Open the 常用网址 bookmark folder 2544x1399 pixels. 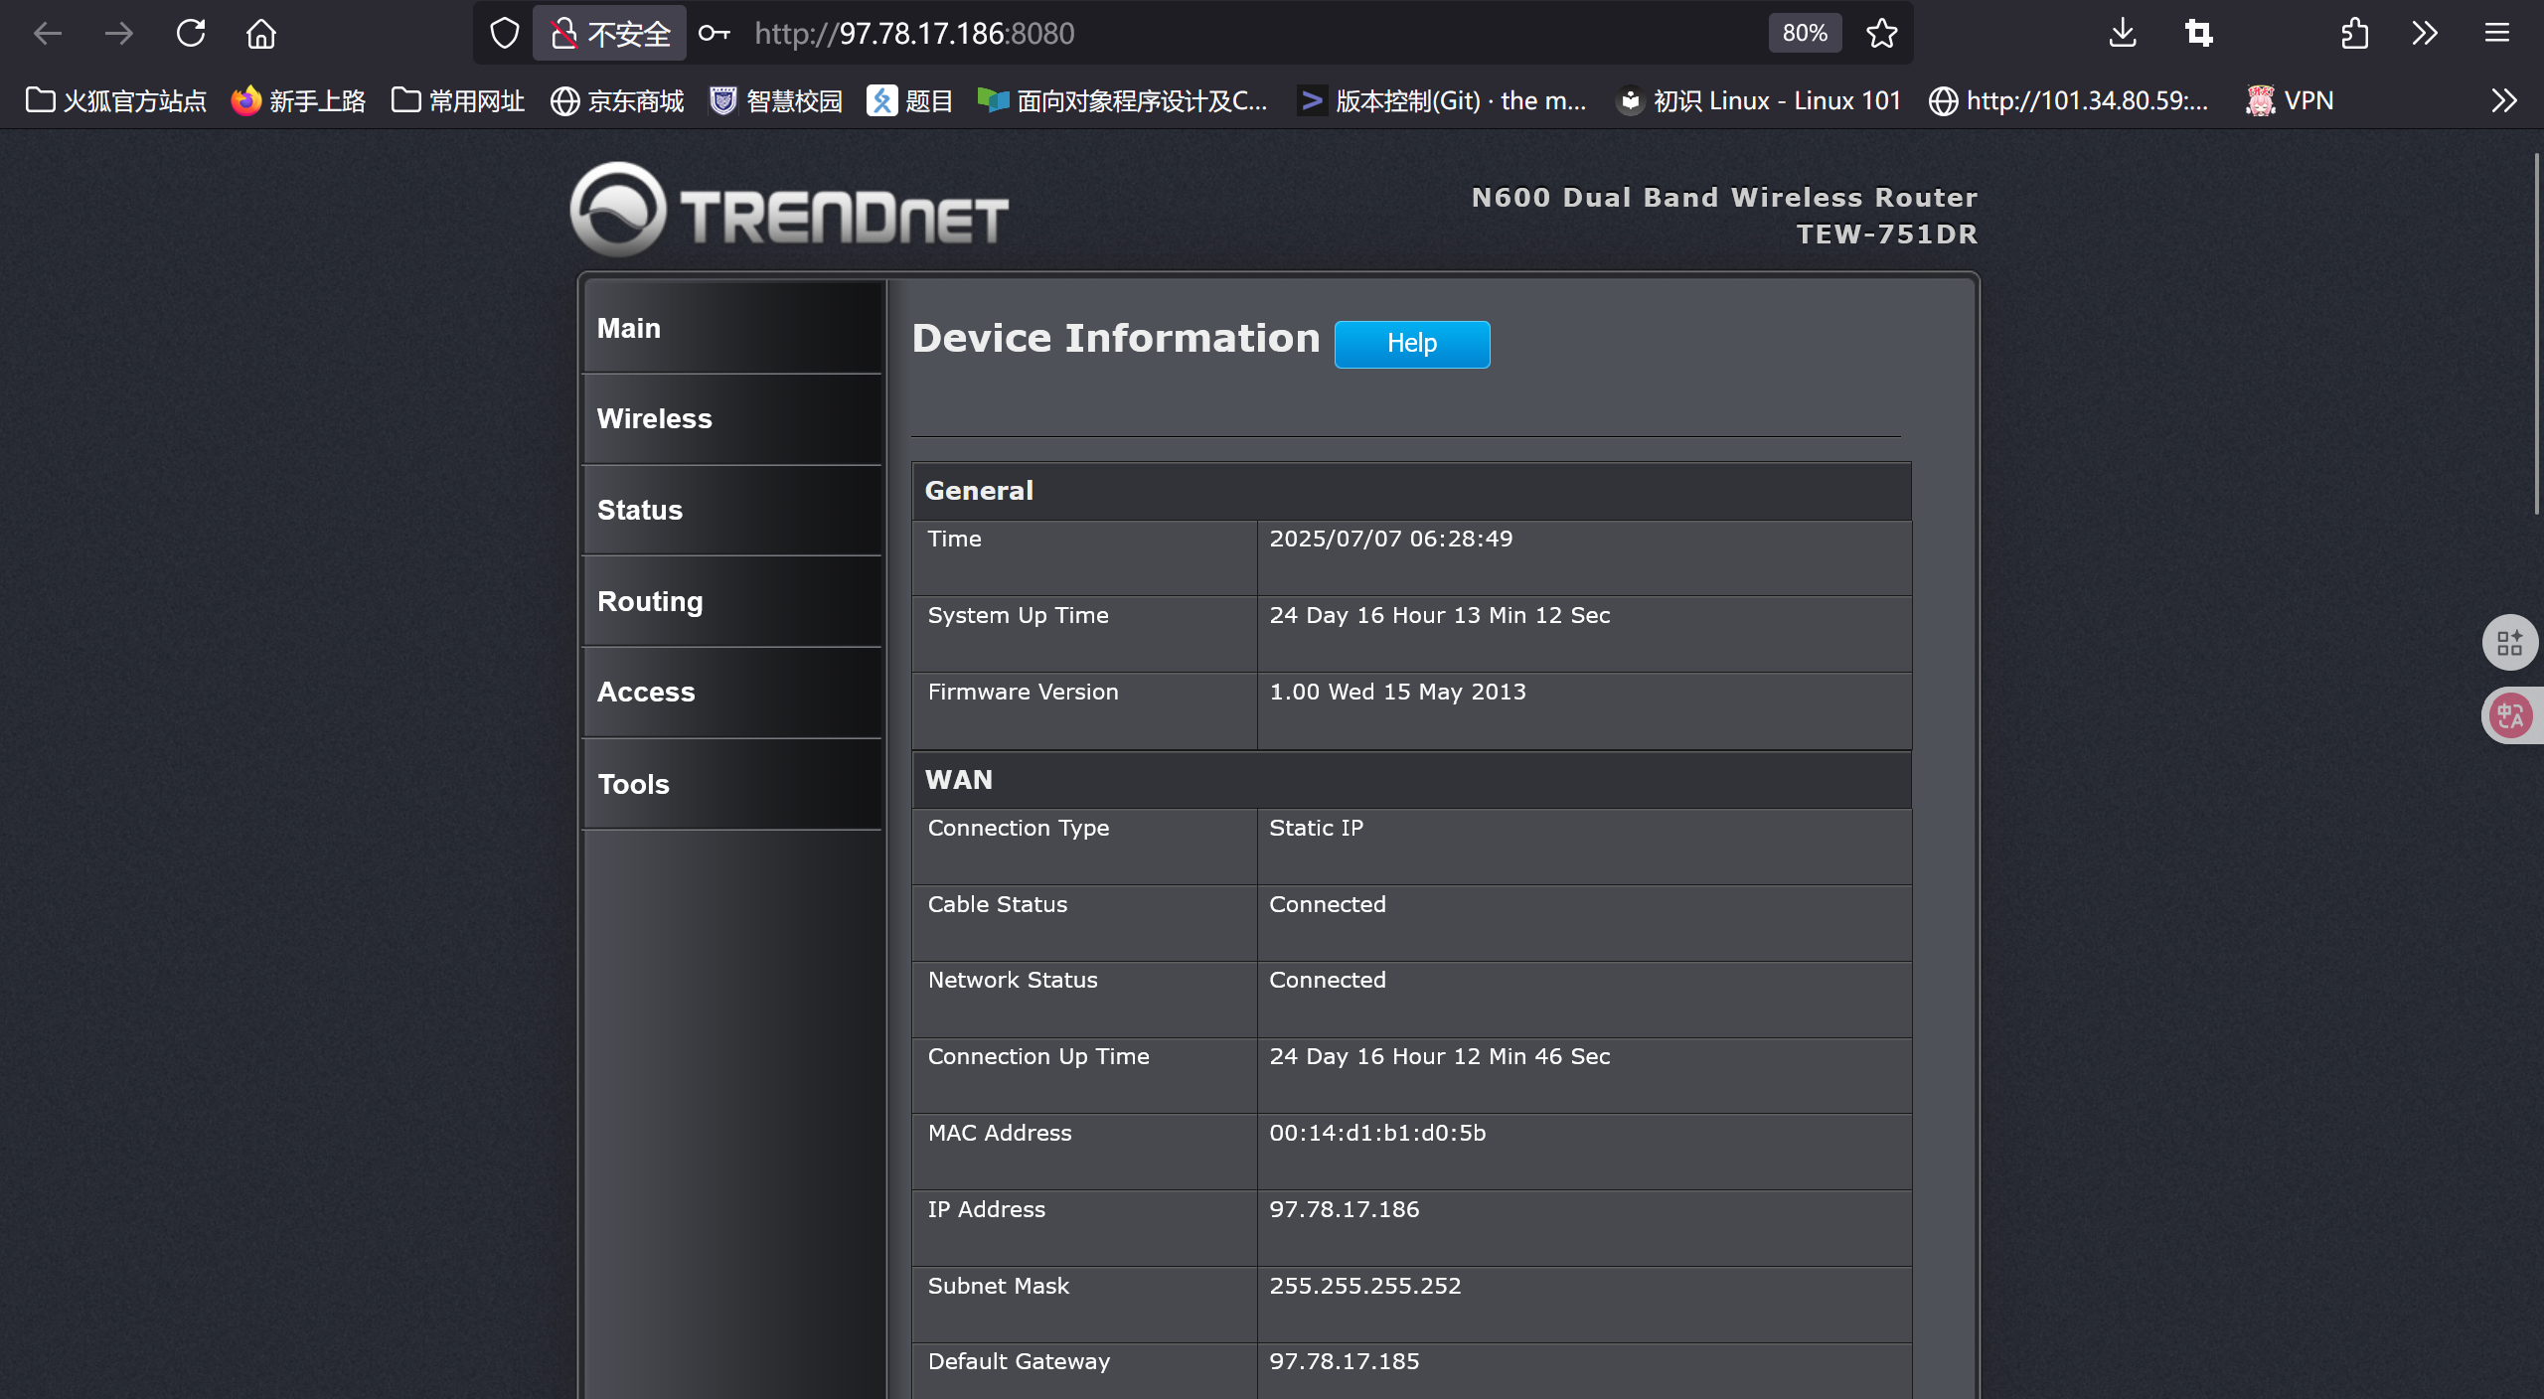[x=458, y=100]
